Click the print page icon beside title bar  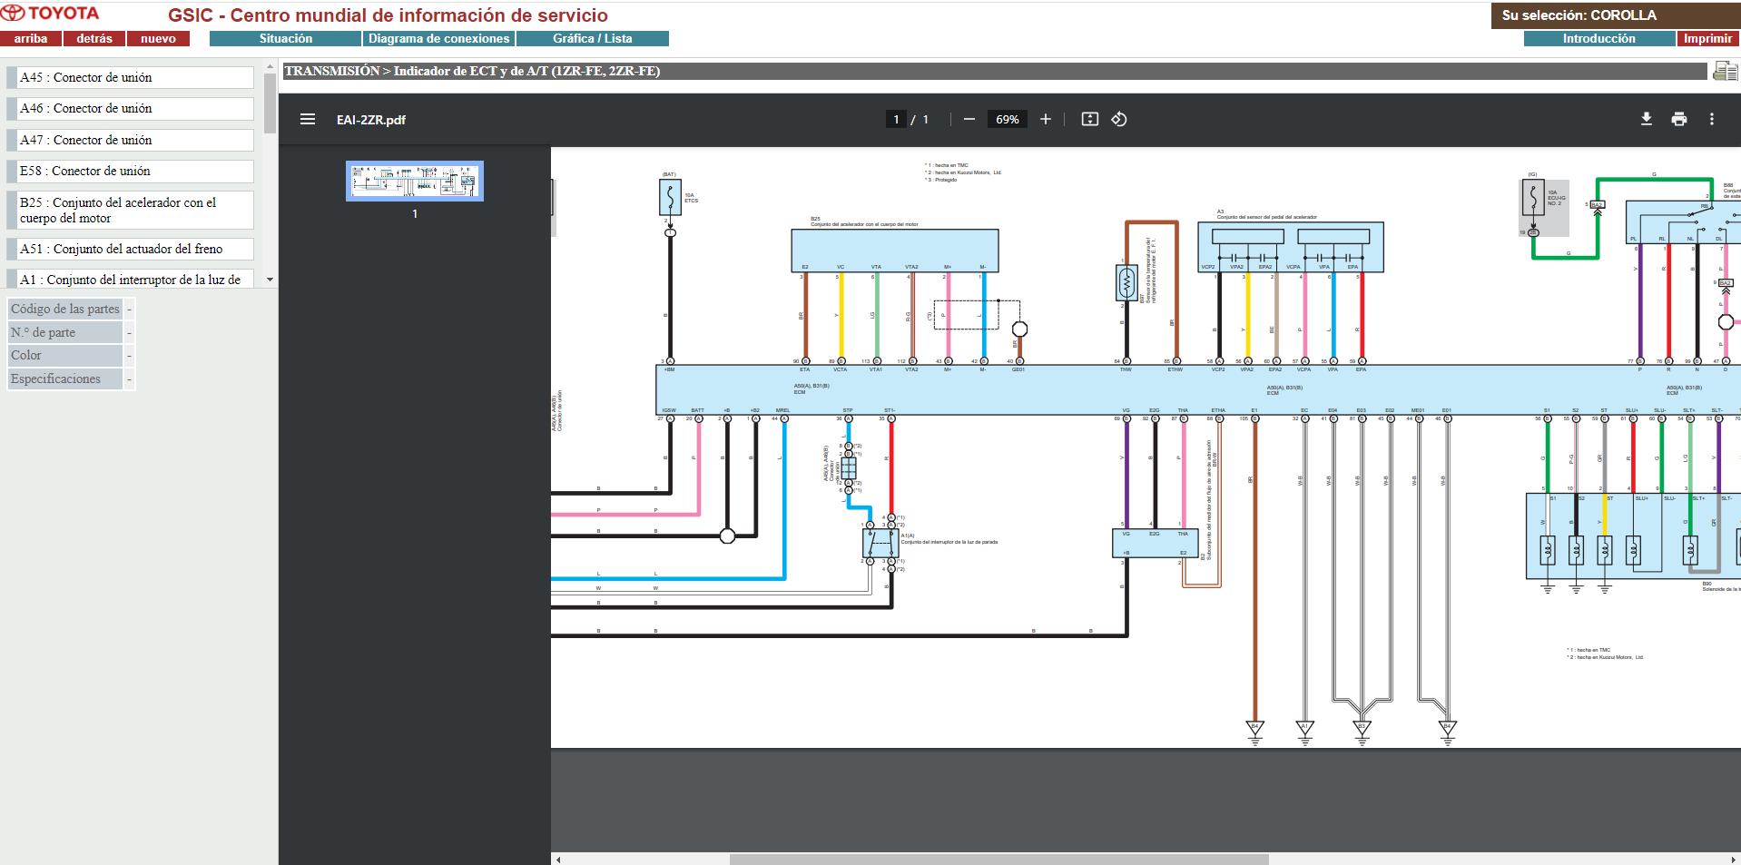click(1725, 71)
